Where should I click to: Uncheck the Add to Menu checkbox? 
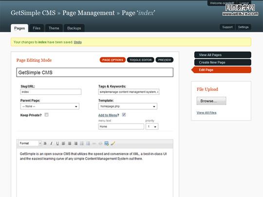tap(124, 115)
